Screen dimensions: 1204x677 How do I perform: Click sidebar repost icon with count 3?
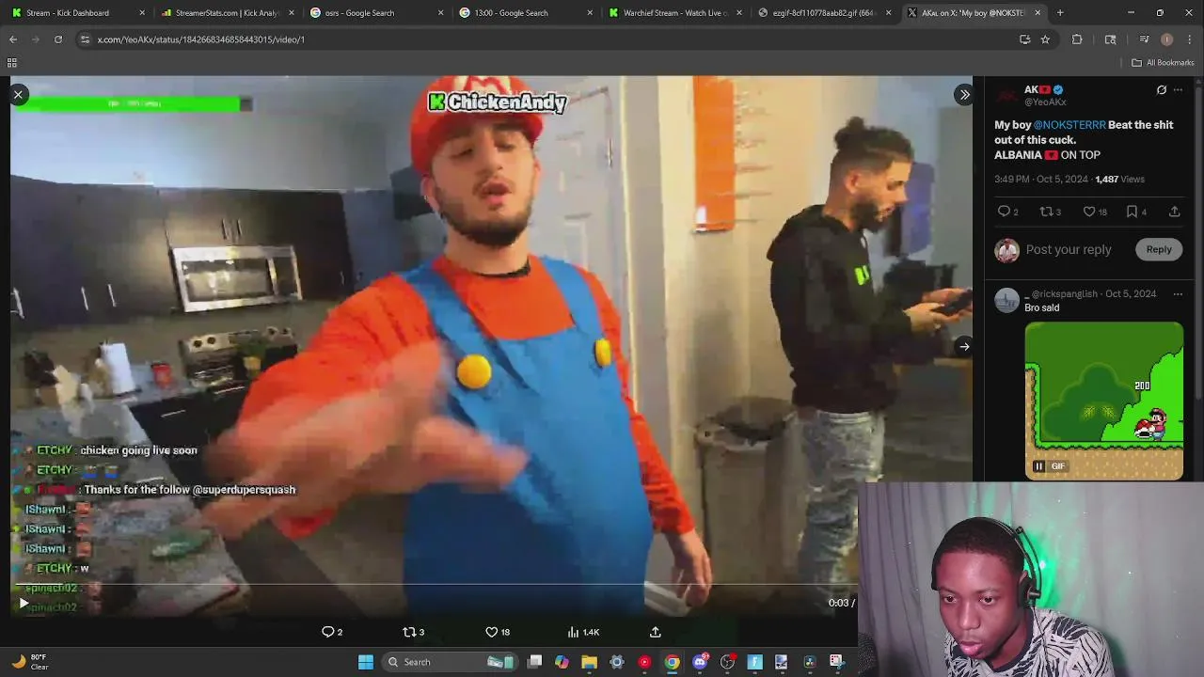[1050, 212]
